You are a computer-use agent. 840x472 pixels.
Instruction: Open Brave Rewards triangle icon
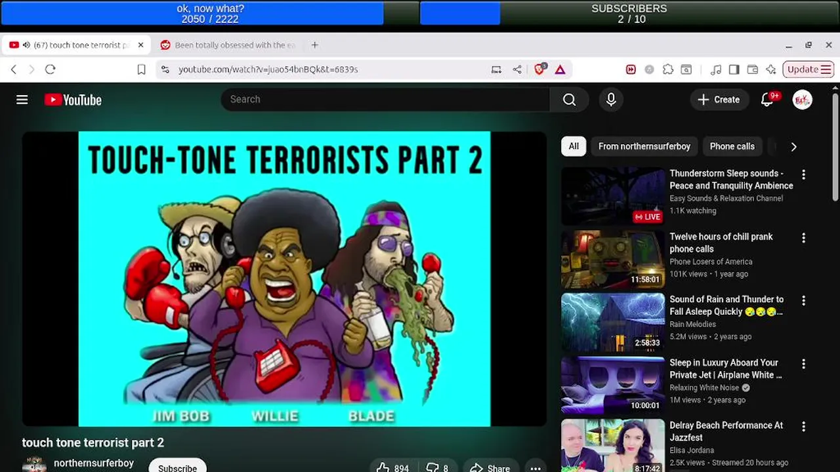(x=560, y=69)
